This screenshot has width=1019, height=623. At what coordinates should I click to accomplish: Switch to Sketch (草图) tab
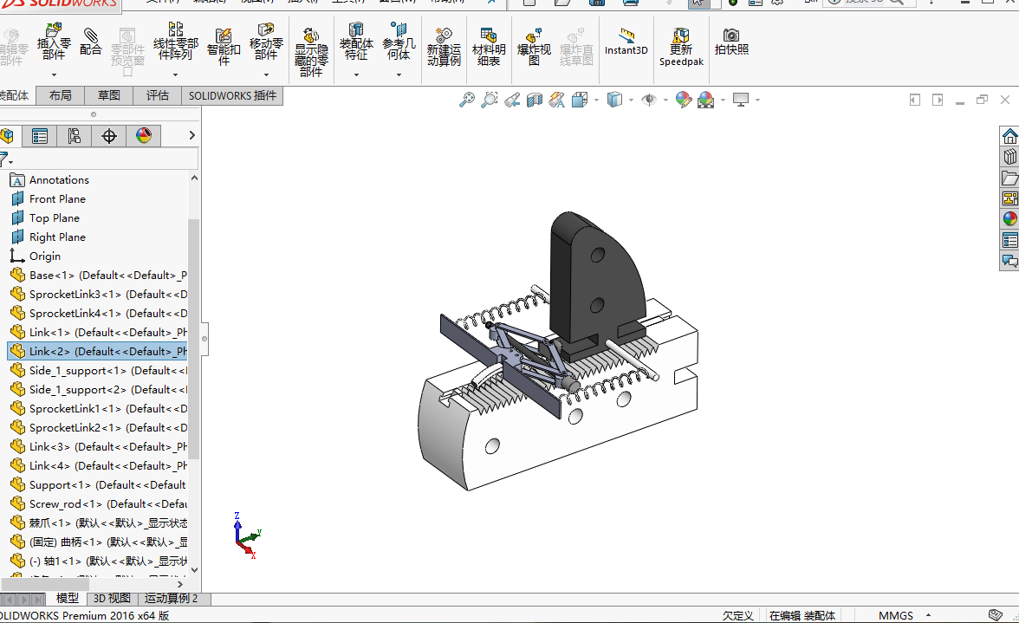coord(108,95)
